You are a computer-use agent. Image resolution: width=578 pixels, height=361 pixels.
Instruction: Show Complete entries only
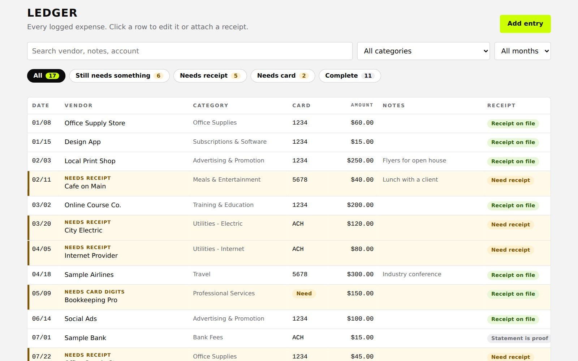point(349,76)
